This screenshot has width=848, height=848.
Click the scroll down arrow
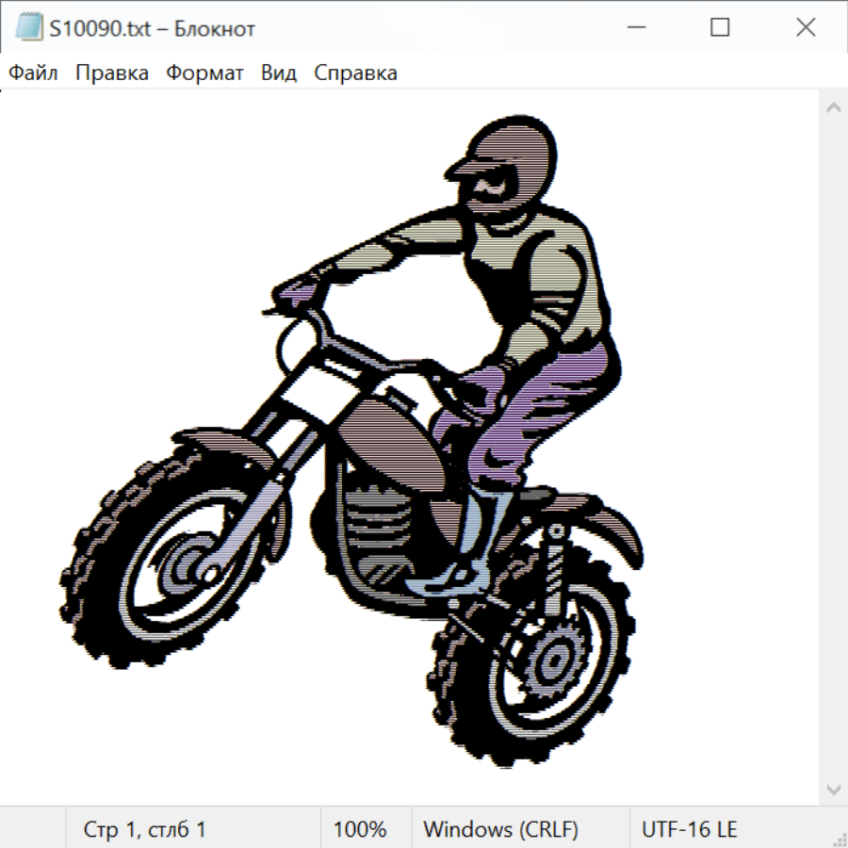(833, 789)
